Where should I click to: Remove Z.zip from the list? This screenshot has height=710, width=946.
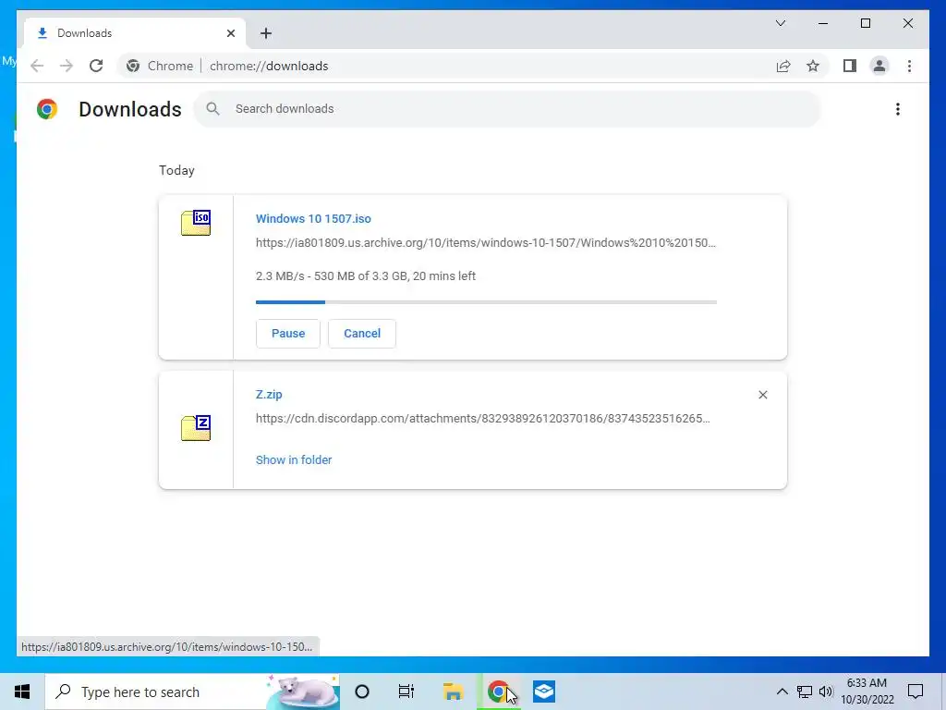[762, 395]
